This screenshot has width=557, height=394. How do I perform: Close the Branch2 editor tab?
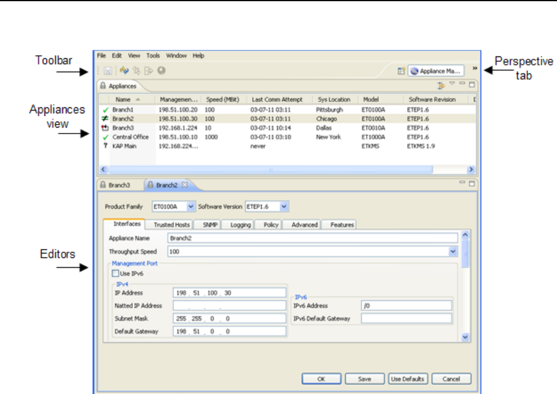point(184,185)
